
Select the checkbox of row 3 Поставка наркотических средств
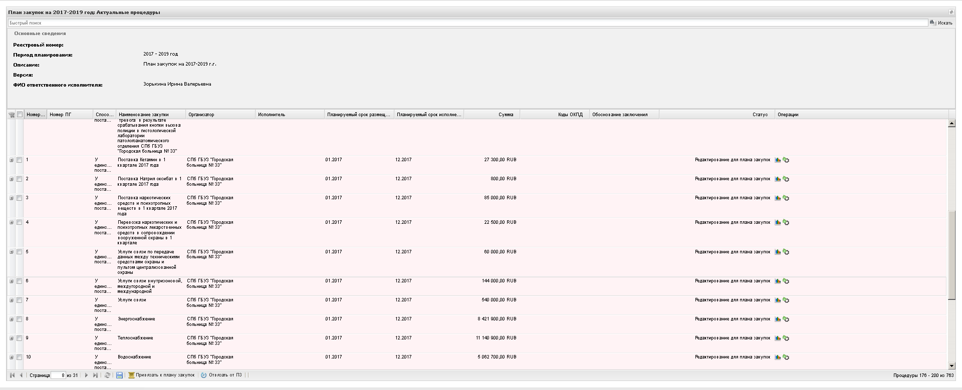tap(20, 198)
